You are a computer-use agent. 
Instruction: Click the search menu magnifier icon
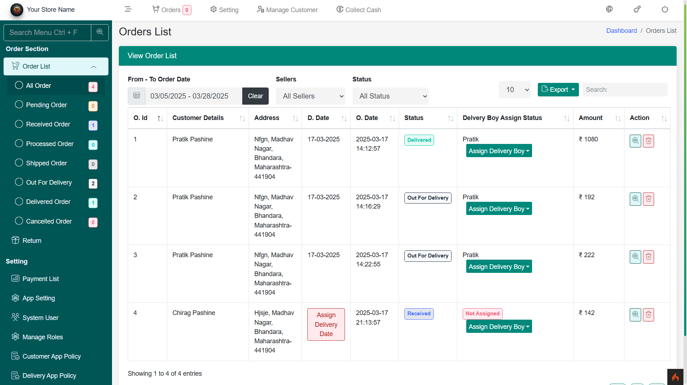pos(100,32)
